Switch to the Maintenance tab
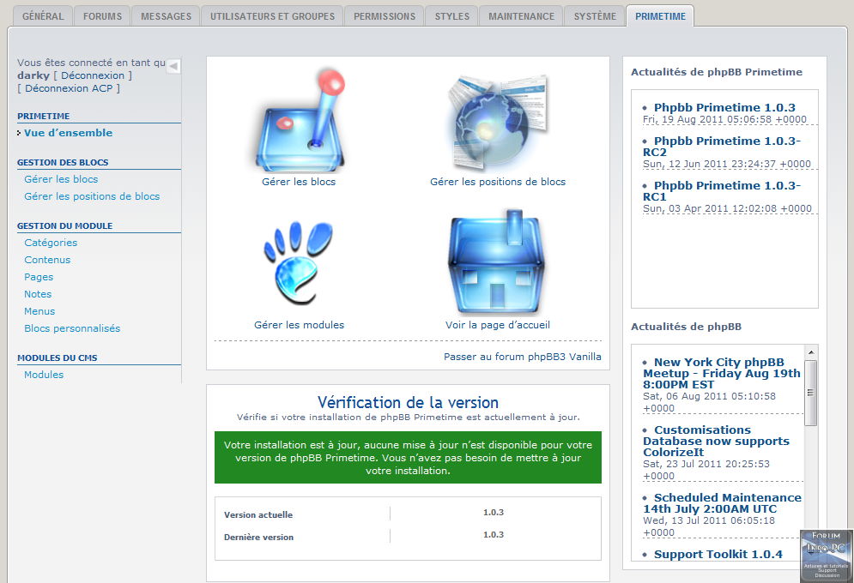 click(521, 16)
